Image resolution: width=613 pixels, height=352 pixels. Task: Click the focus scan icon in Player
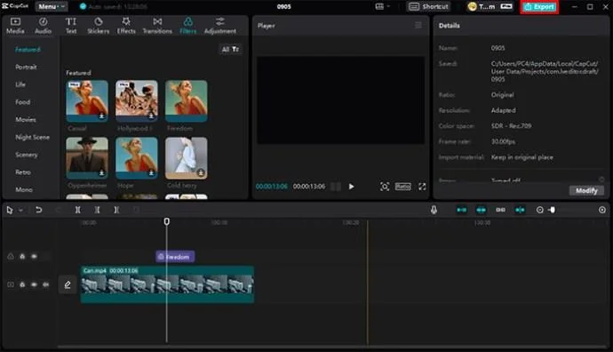[x=385, y=187]
